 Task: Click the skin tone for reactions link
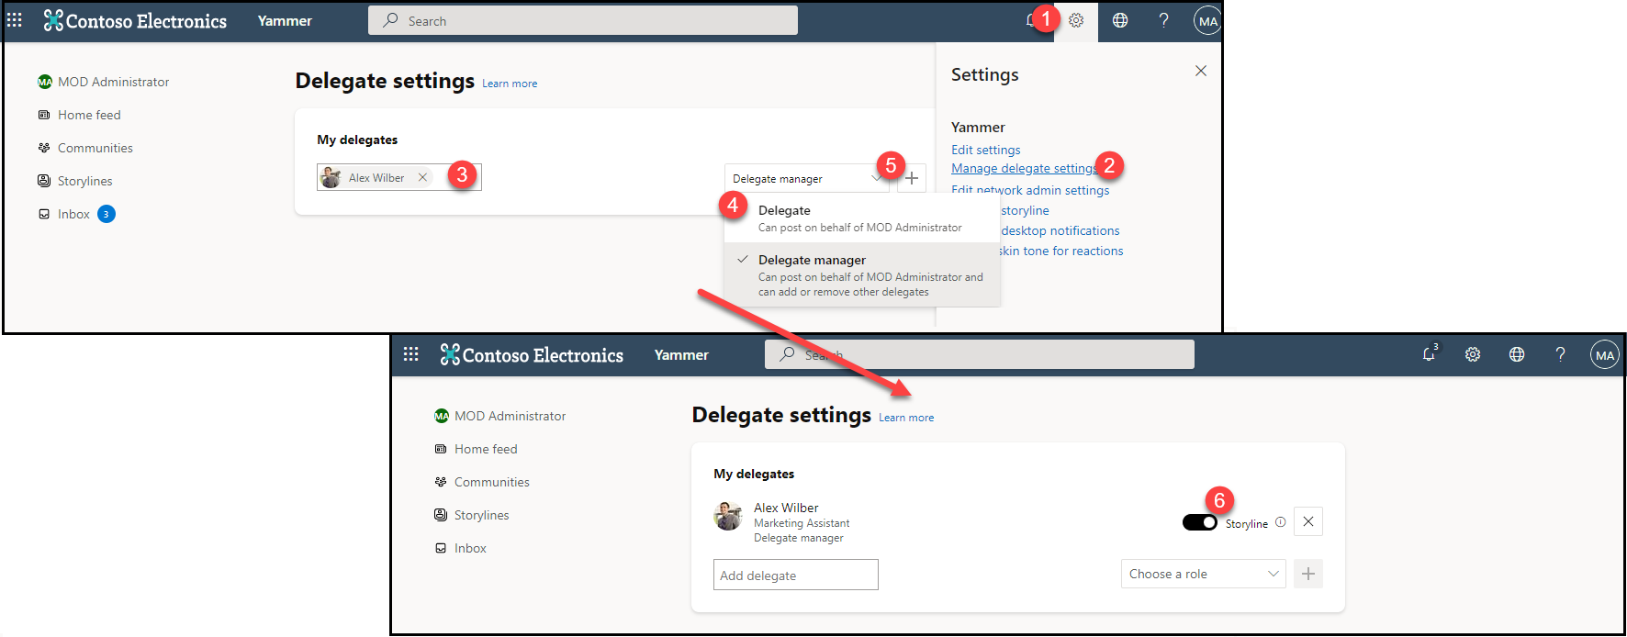pos(1060,251)
